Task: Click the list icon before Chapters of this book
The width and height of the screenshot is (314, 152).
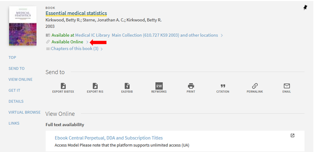Action: pyautogui.click(x=48, y=49)
